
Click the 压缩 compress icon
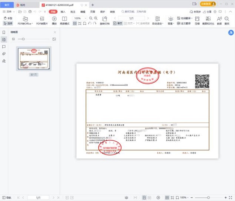point(197,19)
